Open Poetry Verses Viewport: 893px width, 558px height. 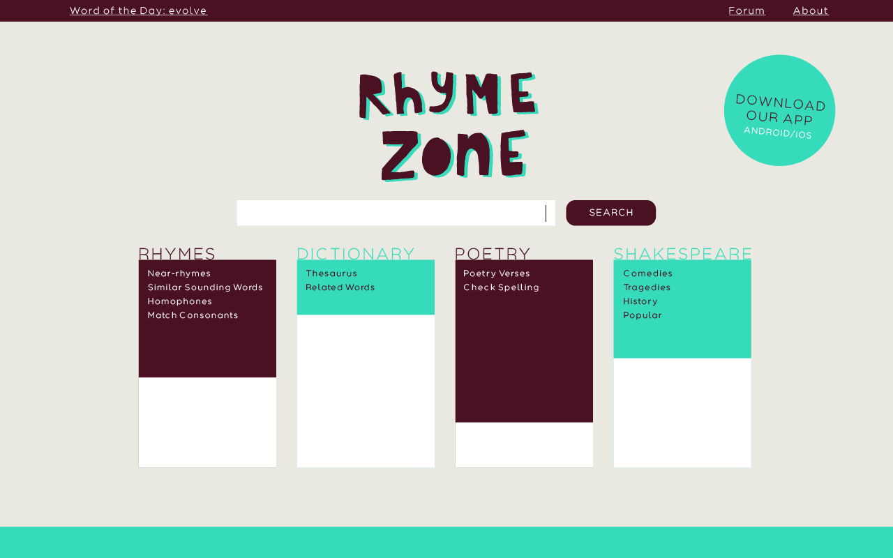click(x=497, y=273)
